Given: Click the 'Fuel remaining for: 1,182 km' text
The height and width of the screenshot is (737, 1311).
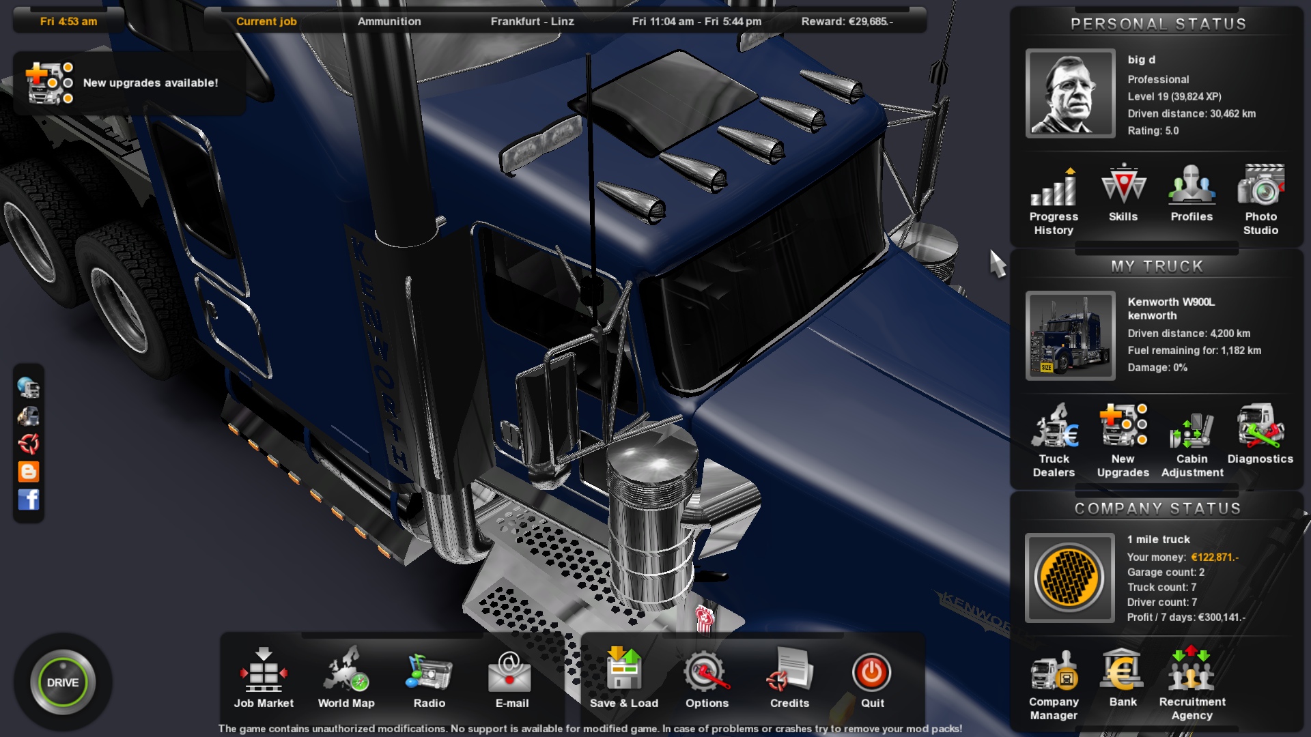Looking at the screenshot, I should click(x=1194, y=350).
